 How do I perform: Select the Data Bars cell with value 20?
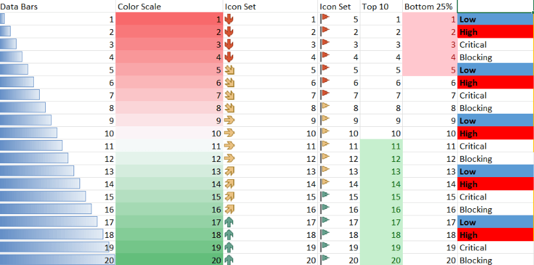click(x=58, y=260)
